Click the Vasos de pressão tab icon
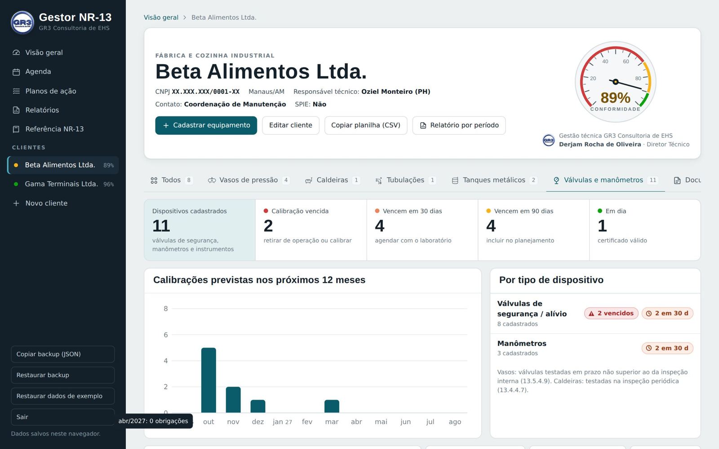The width and height of the screenshot is (719, 449). pos(212,180)
